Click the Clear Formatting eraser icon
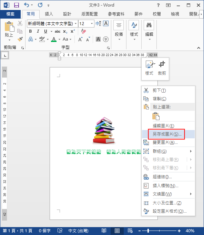The image size is (204, 235). tap(83, 31)
